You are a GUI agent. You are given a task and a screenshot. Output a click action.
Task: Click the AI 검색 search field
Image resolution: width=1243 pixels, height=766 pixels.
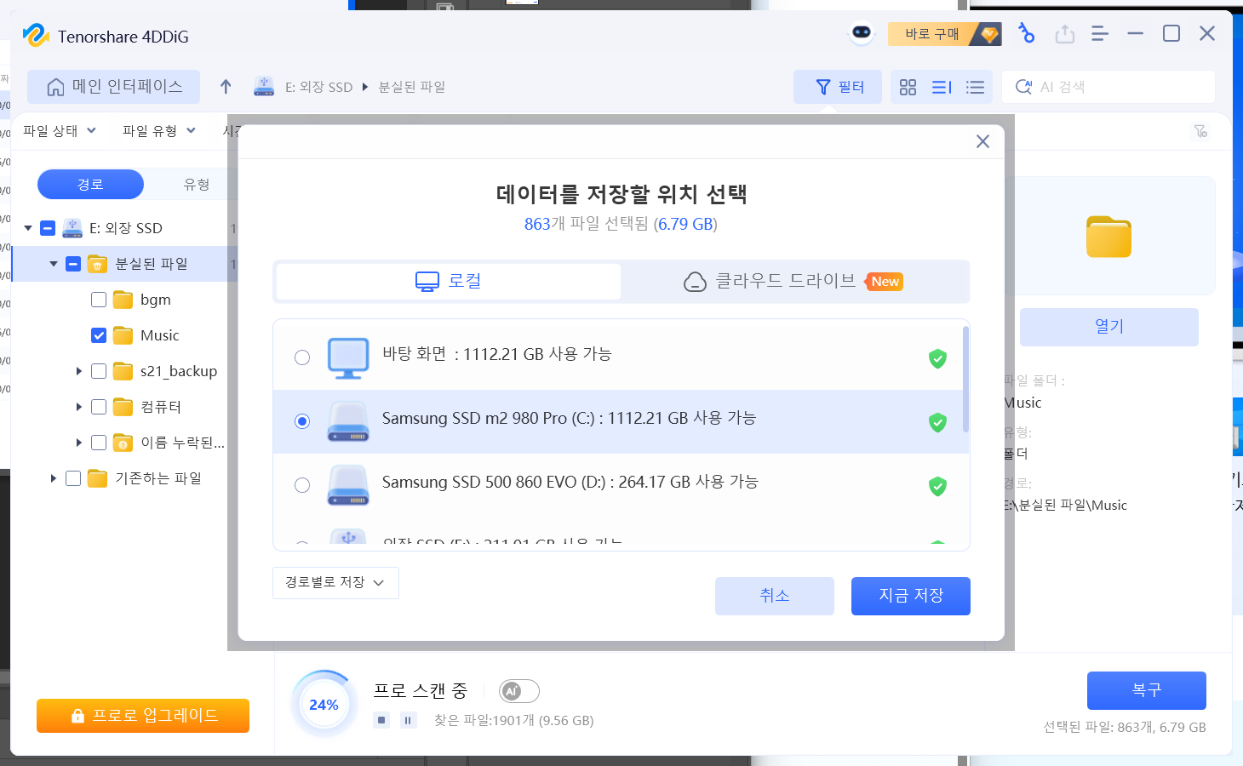coord(1108,87)
